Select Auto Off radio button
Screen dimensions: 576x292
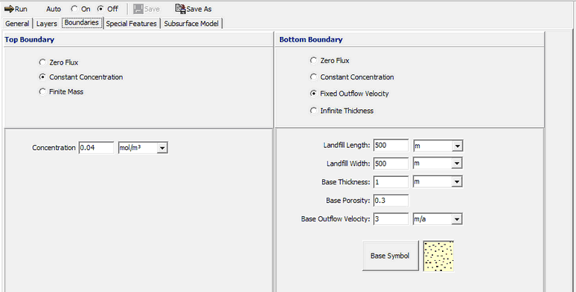pyautogui.click(x=100, y=9)
